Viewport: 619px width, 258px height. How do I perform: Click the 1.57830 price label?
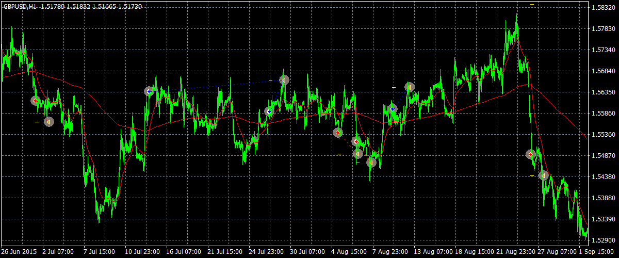coord(604,29)
